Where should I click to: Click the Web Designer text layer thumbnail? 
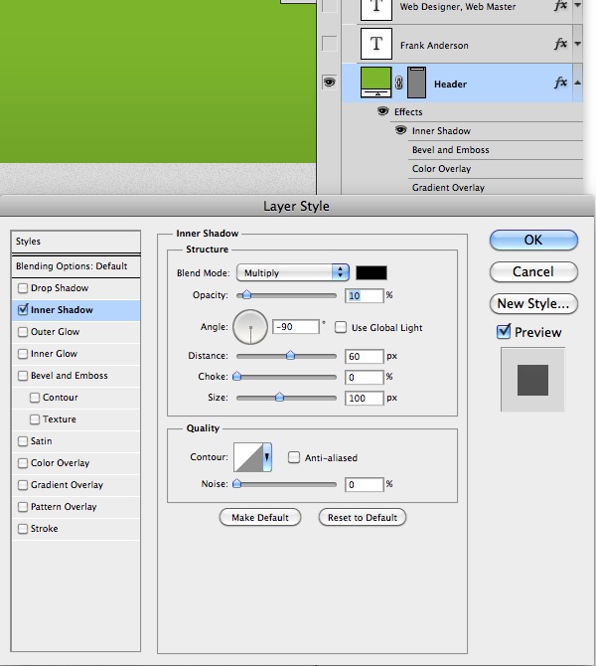point(375,9)
